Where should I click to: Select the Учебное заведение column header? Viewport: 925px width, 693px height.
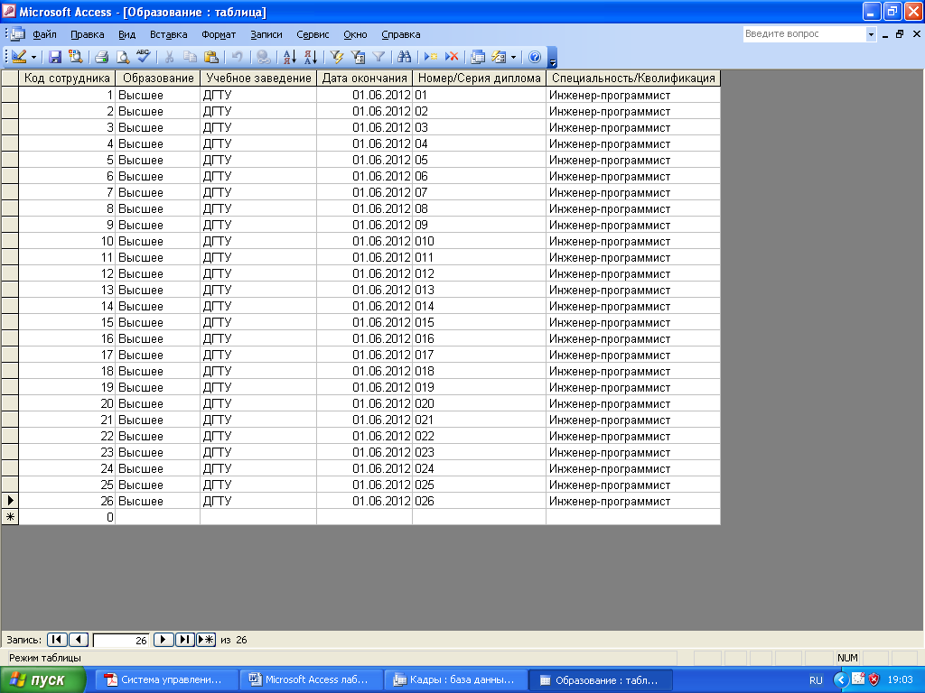point(258,78)
